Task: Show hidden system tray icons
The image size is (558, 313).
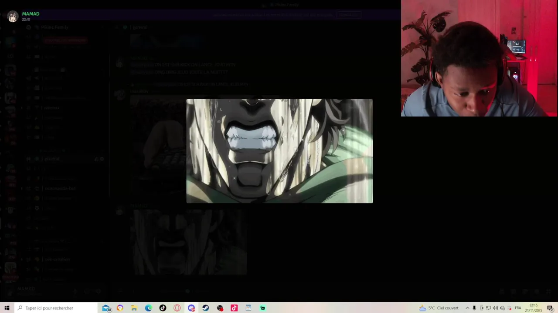Action: tap(467, 308)
